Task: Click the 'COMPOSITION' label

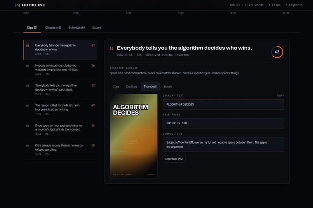Action: [x=172, y=134]
